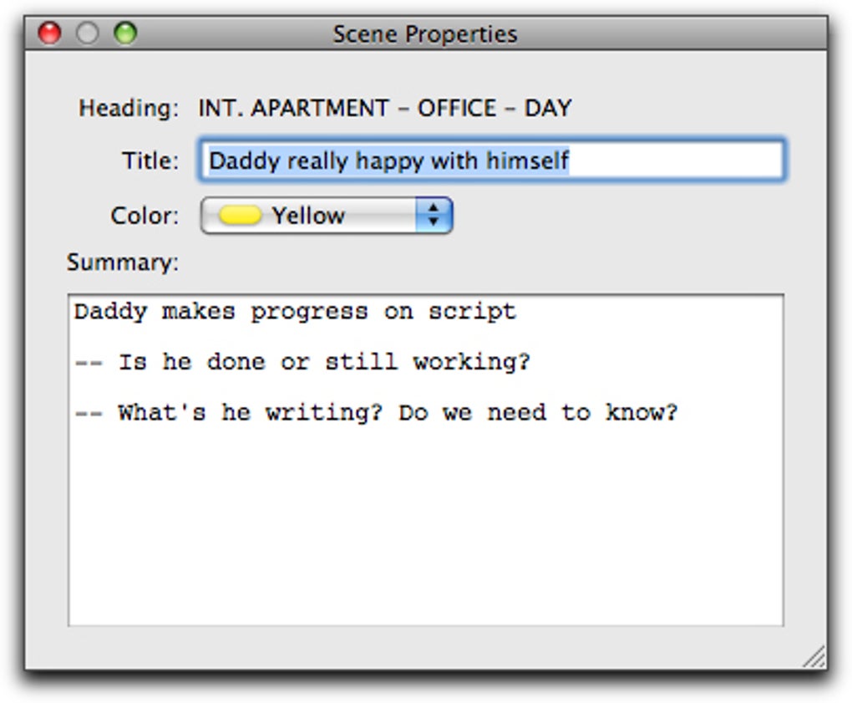Image resolution: width=852 pixels, height=703 pixels.
Task: Click the green zoom window button
Action: [125, 34]
